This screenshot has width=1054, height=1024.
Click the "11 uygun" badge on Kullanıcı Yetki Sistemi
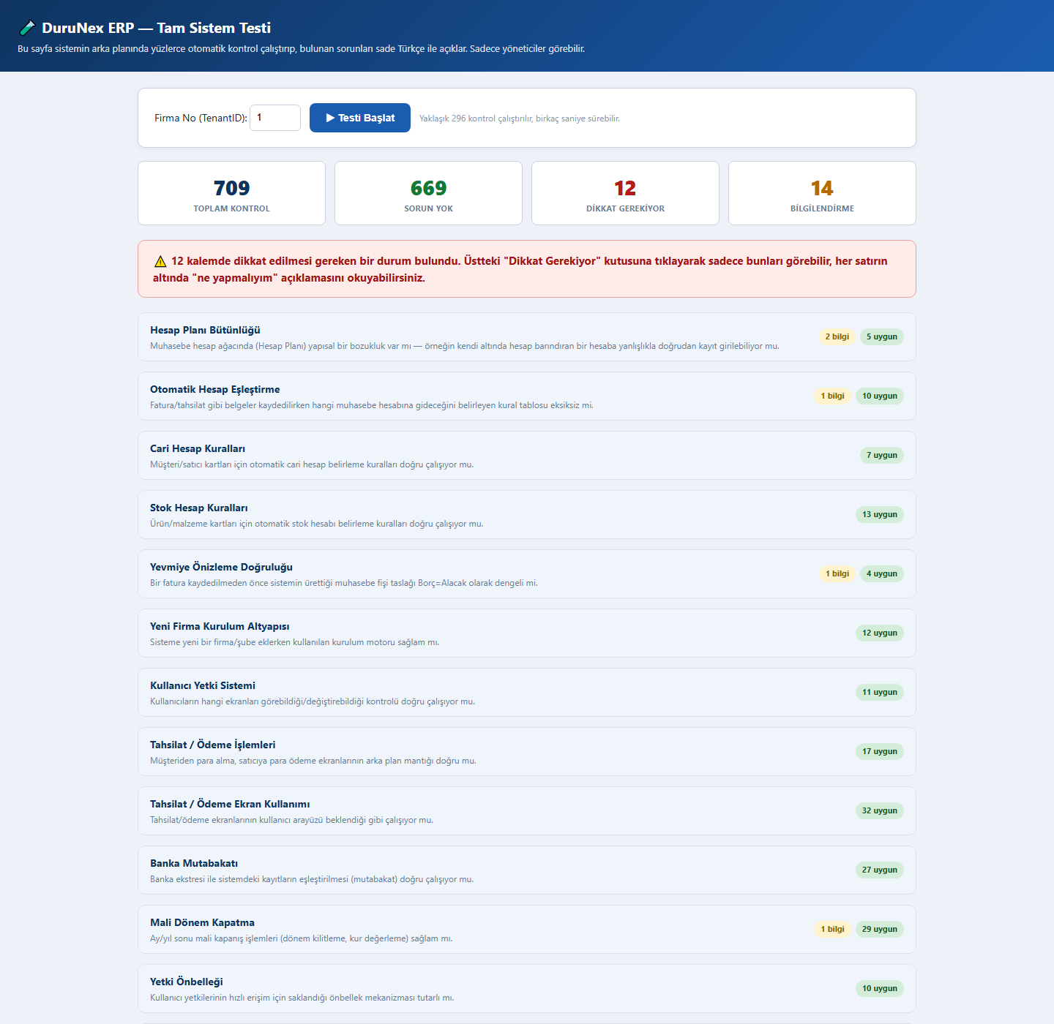pyautogui.click(x=880, y=693)
